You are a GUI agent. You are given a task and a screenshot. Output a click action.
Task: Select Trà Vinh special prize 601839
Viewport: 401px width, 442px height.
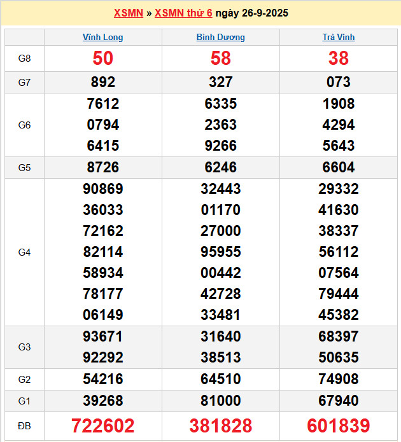339,425
